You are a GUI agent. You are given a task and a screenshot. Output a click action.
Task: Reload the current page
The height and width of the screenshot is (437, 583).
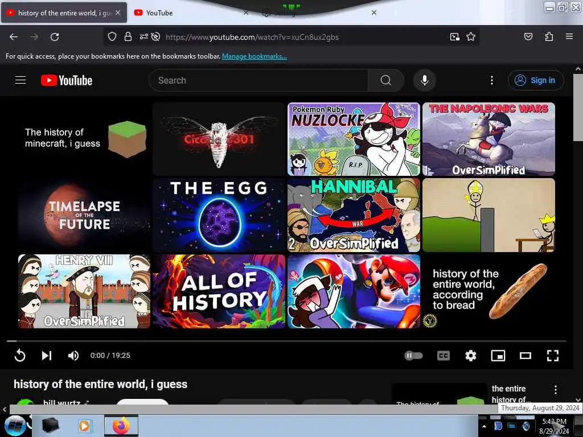[55, 37]
